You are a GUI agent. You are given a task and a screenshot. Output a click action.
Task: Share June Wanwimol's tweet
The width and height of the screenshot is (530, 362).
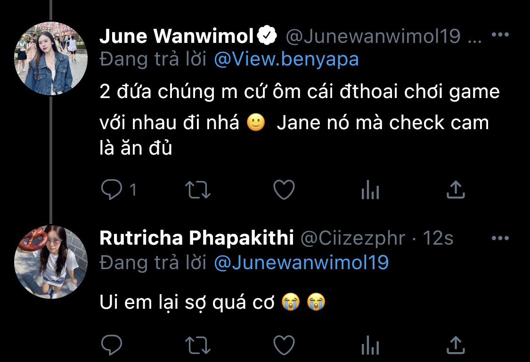[456, 189]
